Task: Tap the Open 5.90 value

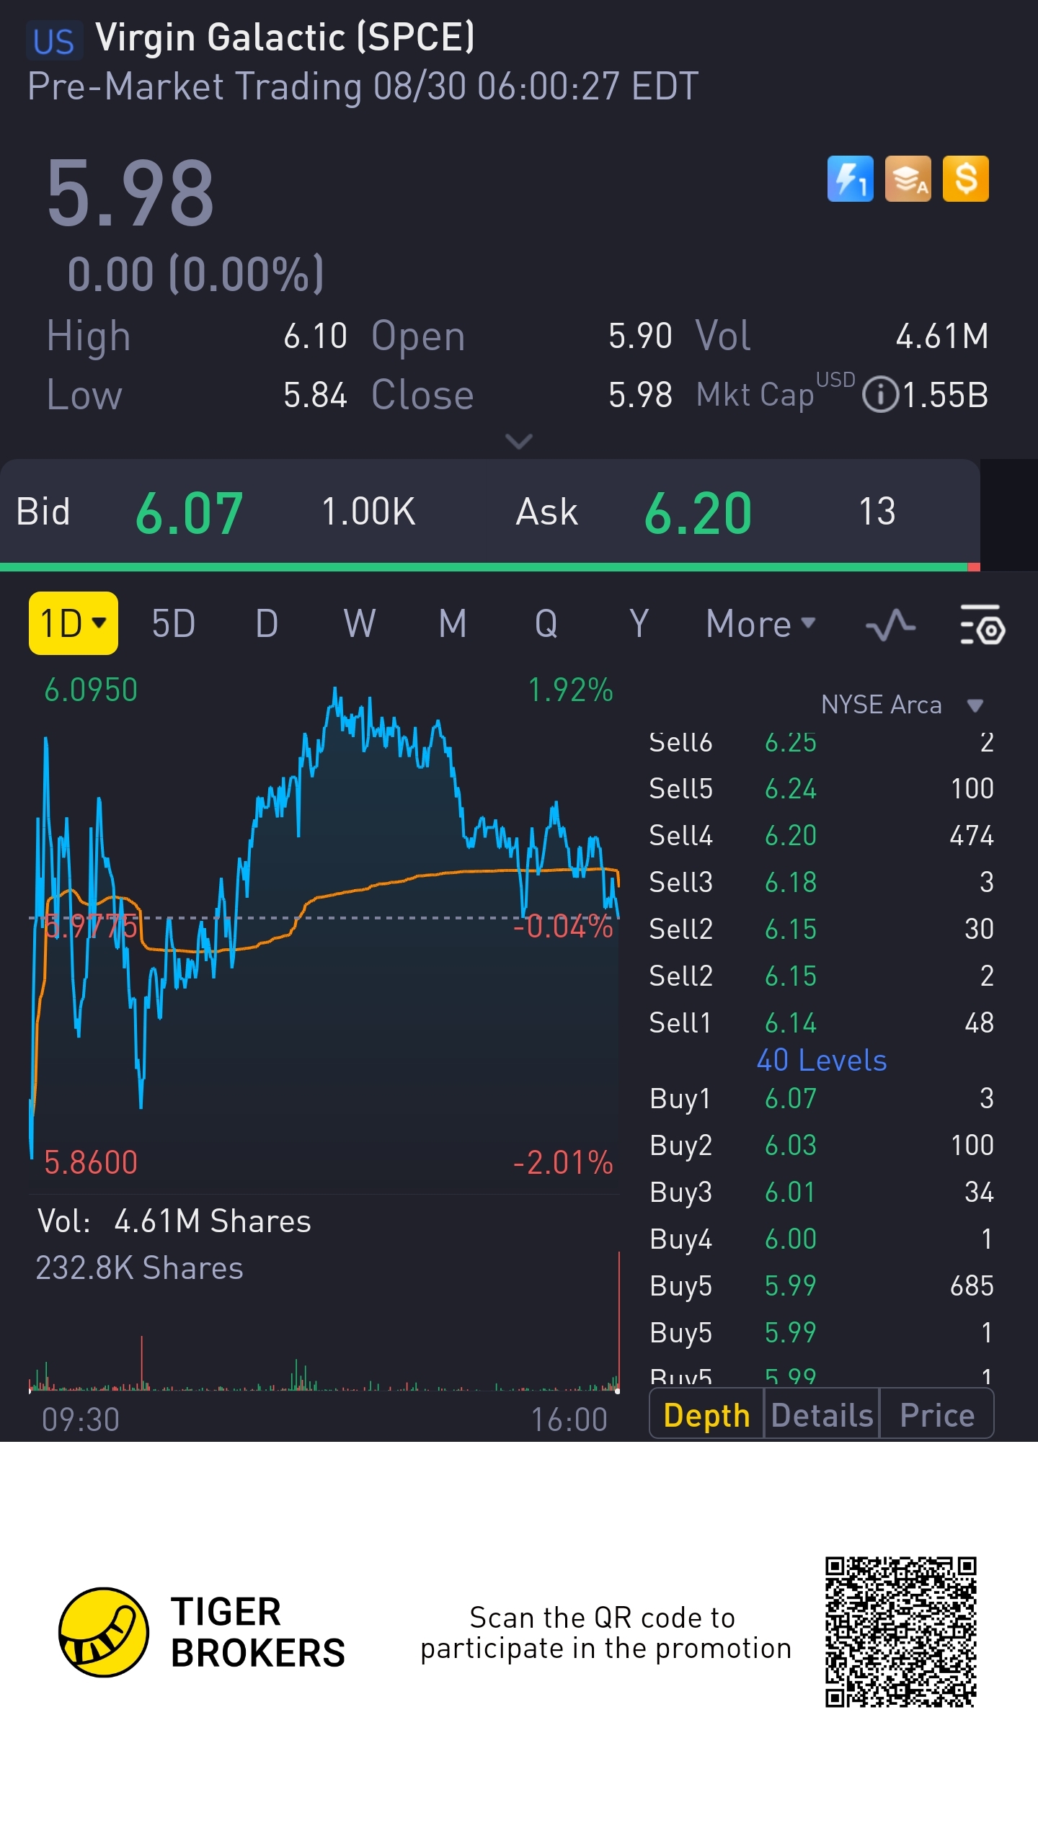Action: tap(640, 336)
